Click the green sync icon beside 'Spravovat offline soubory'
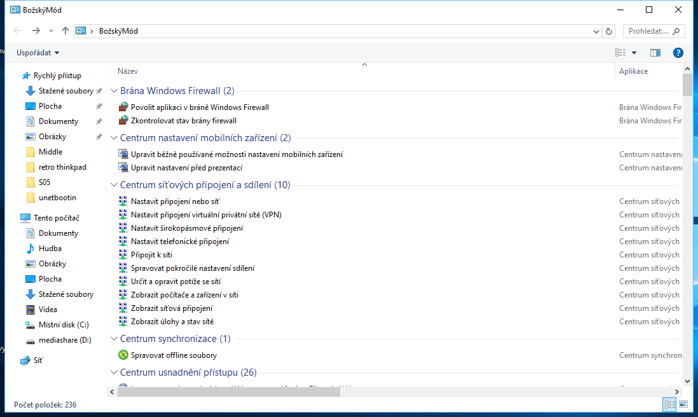The height and width of the screenshot is (417, 698). click(x=123, y=355)
